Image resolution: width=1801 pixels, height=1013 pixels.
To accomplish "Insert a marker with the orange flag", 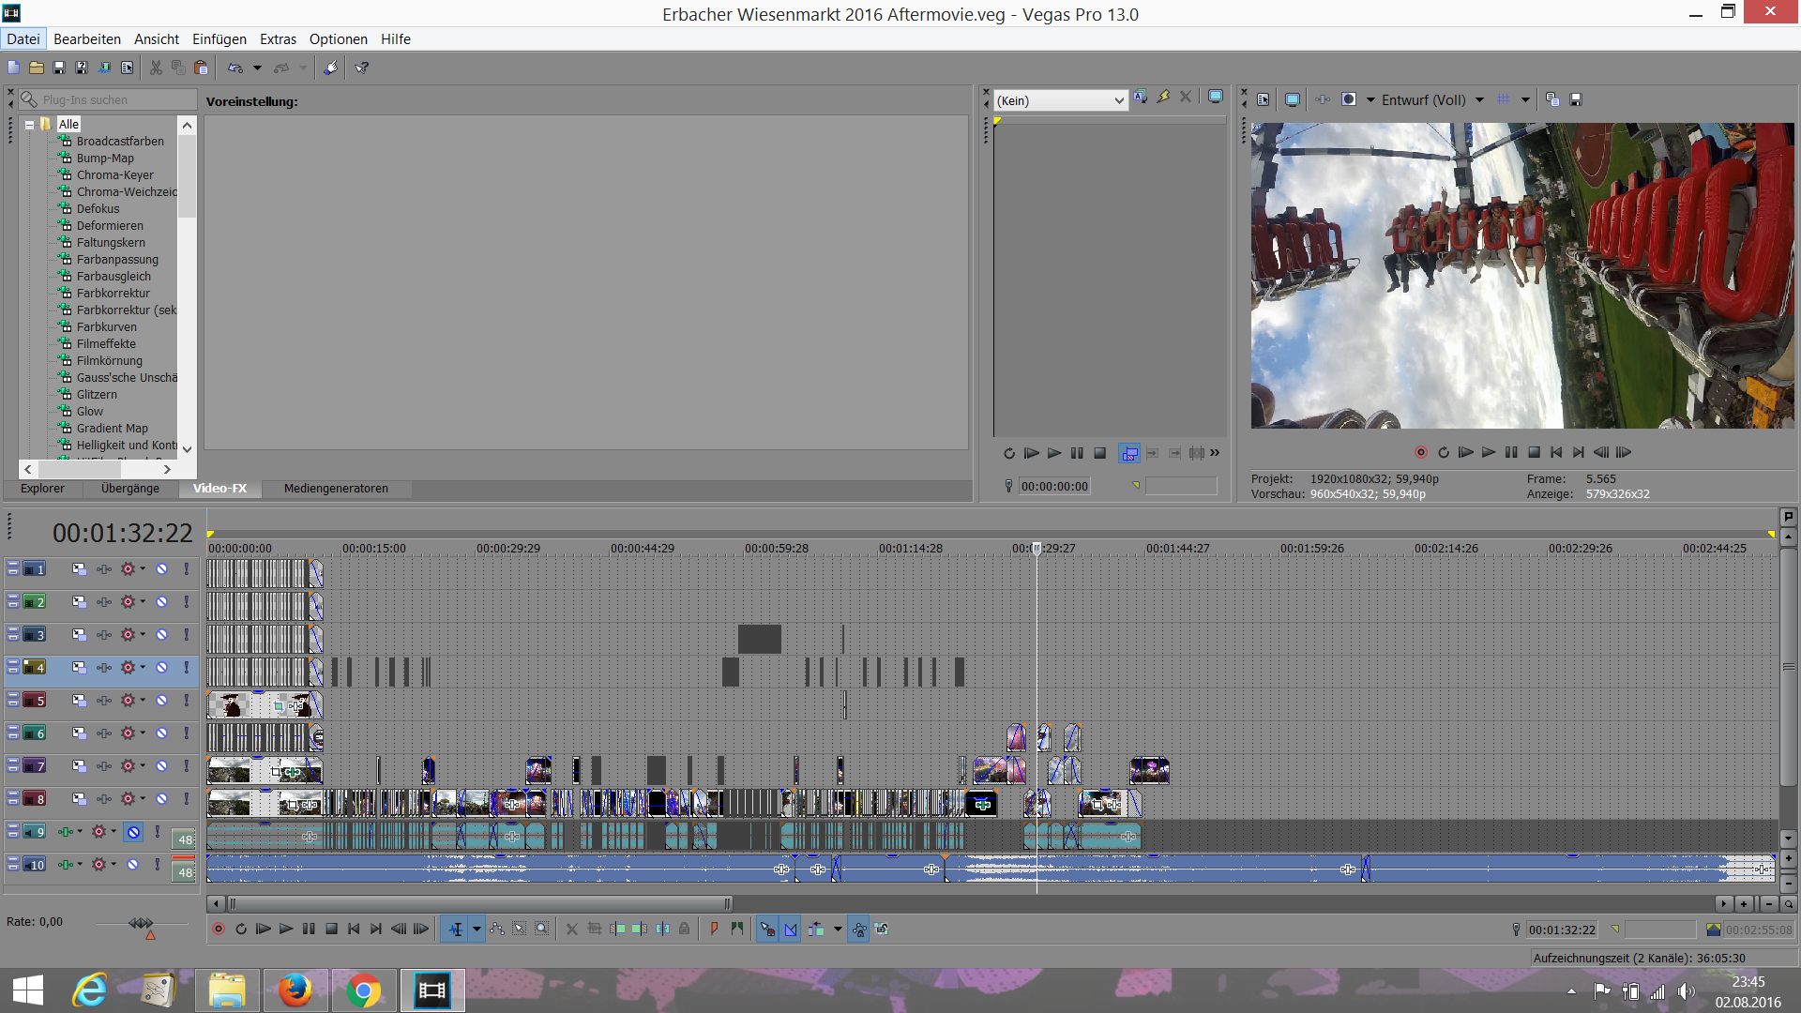I will [x=714, y=930].
